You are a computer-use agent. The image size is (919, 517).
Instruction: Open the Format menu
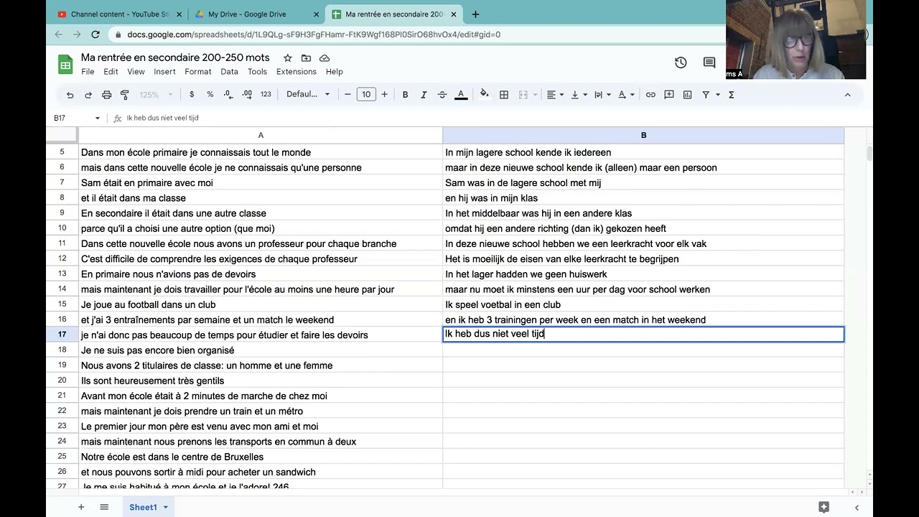[x=198, y=72]
